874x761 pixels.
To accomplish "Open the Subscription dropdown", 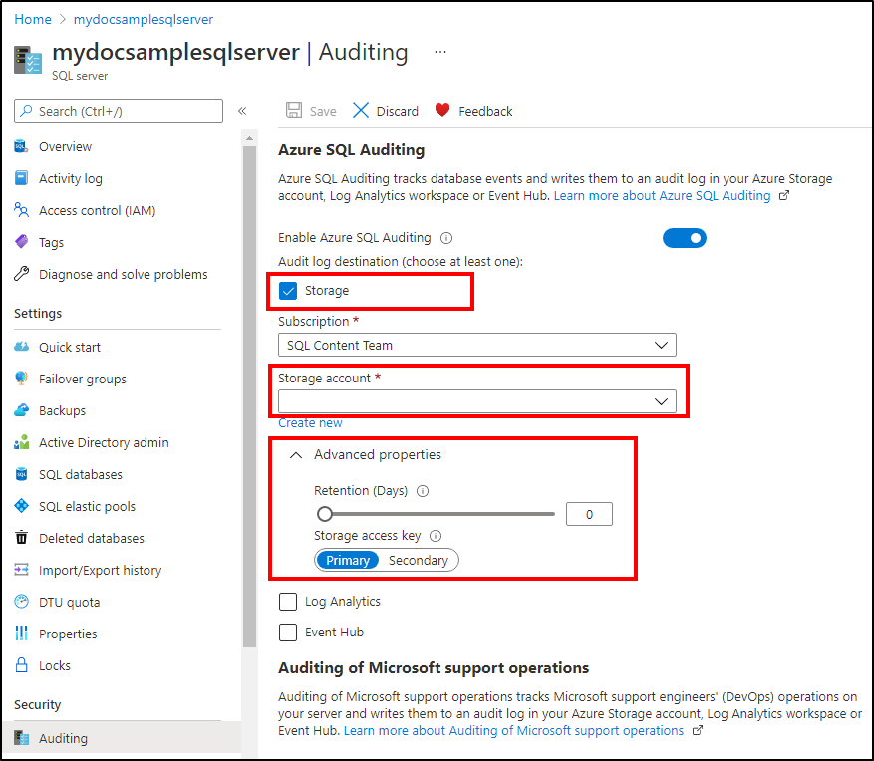I will tap(477, 345).
